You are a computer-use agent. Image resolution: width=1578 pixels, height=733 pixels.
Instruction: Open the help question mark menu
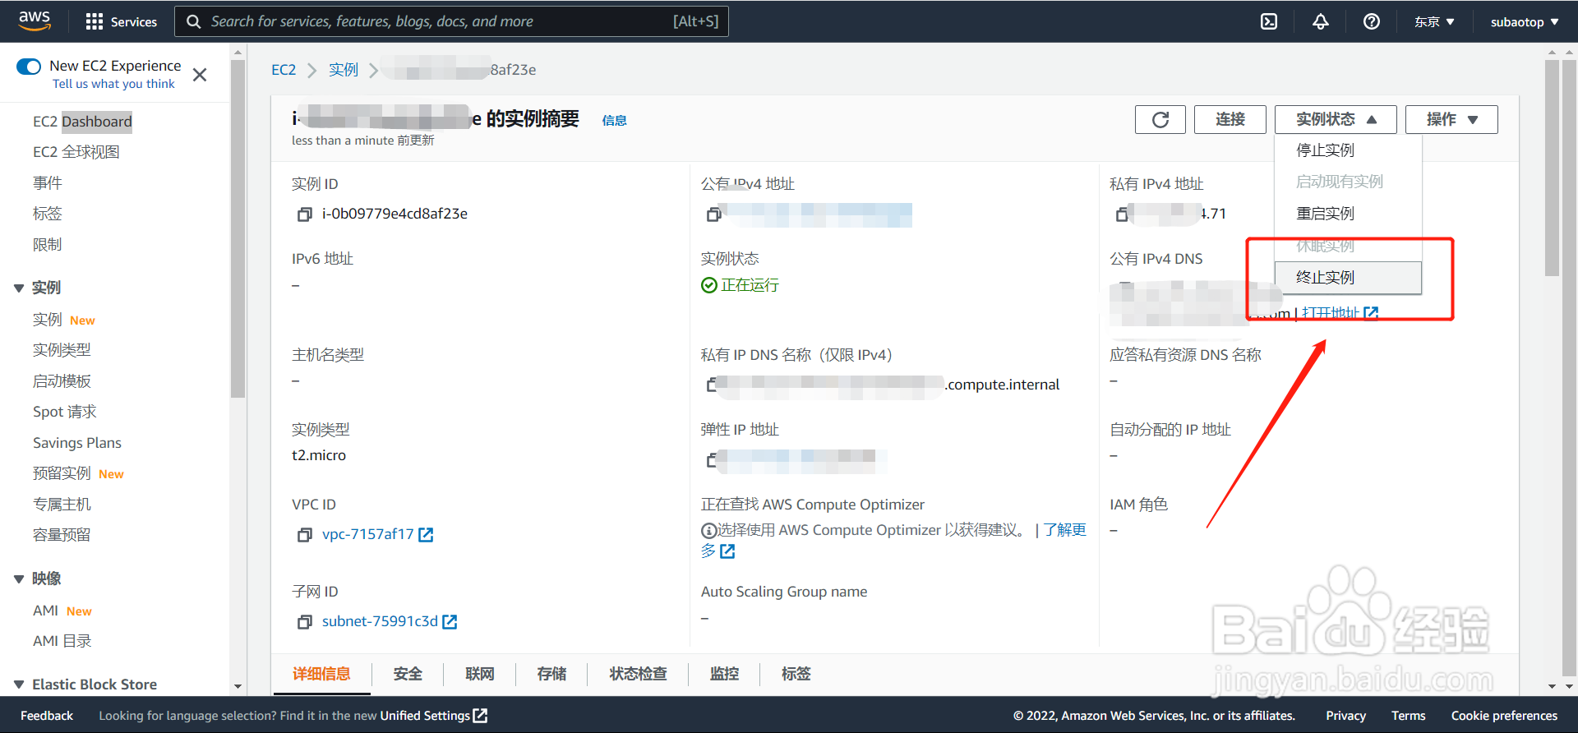(x=1371, y=21)
